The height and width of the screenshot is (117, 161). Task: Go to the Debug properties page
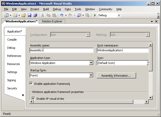[11, 48]
